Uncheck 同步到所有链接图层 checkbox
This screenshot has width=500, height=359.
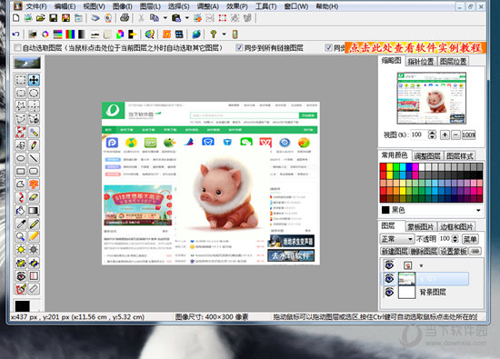[x=239, y=47]
